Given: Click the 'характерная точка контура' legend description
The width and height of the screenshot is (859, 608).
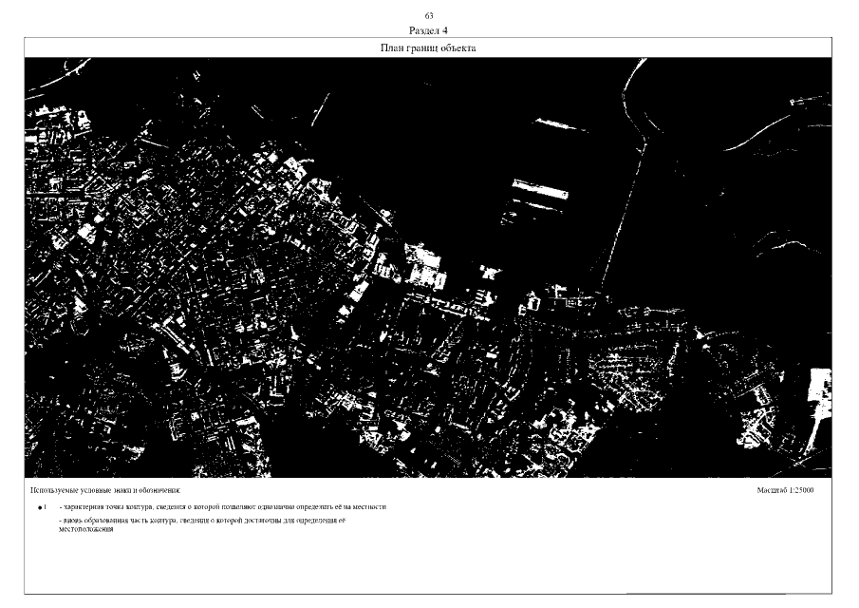Looking at the screenshot, I should click(x=222, y=507).
